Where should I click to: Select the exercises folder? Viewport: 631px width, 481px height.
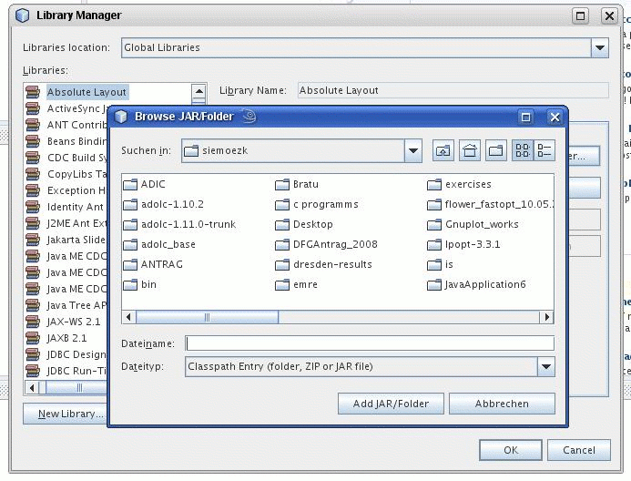coord(459,184)
